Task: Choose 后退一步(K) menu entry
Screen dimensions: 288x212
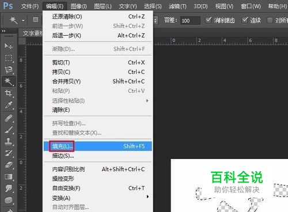Action: pos(98,35)
